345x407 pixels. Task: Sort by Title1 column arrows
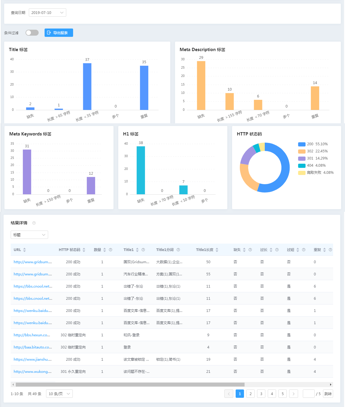tap(137, 250)
